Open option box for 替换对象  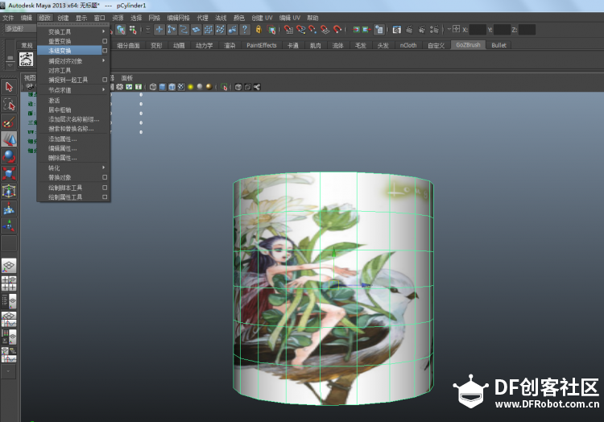[105, 177]
